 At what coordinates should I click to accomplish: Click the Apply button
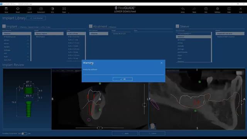[x=125, y=134]
